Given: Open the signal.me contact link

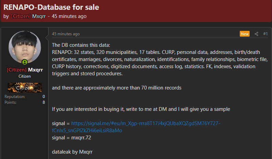Looking at the screenshot, I should pos(136,127).
